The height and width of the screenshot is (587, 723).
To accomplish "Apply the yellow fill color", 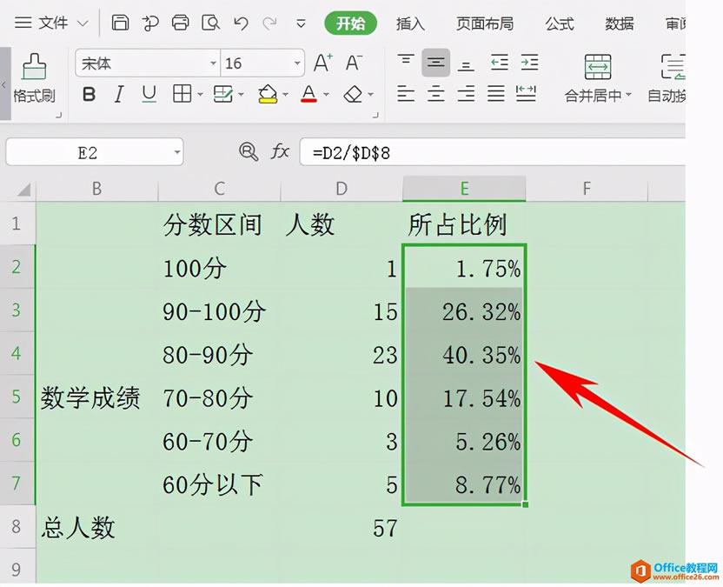I will click(268, 94).
